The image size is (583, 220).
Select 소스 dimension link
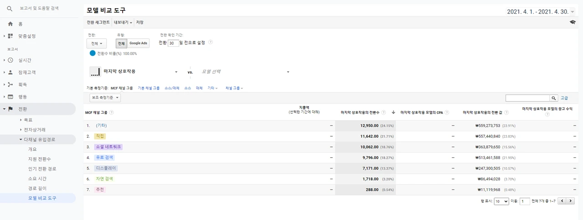[188, 88]
